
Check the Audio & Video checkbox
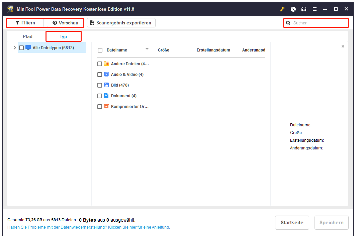point(99,75)
